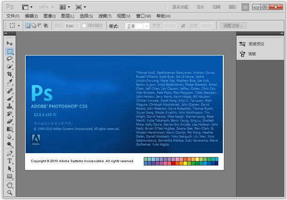Select the Hand tool
This screenshot has width=287, height=200.
click(10, 185)
